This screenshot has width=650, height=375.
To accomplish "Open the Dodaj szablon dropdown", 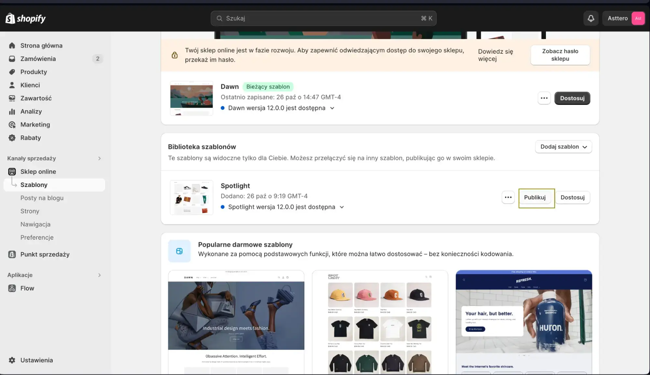I will click(564, 147).
